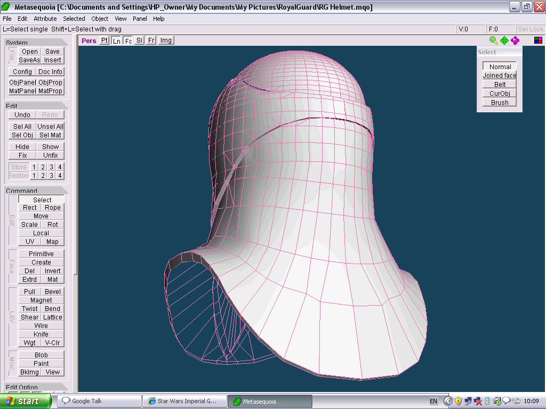Viewport: 546px width, 409px height.
Task: Choose Joined face selection mode
Action: pyautogui.click(x=500, y=76)
